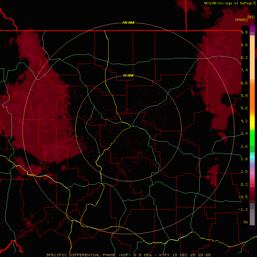The width and height of the screenshot is (257, 257).
Task: Click the 50 NMI range ring label
Action: click(128, 76)
